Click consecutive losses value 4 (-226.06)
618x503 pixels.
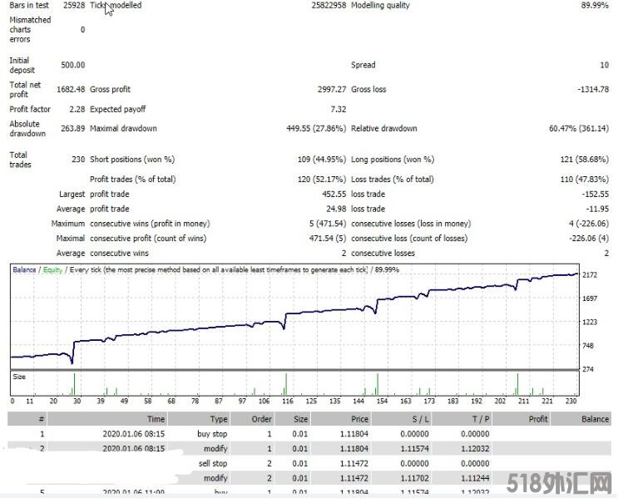[x=589, y=224]
